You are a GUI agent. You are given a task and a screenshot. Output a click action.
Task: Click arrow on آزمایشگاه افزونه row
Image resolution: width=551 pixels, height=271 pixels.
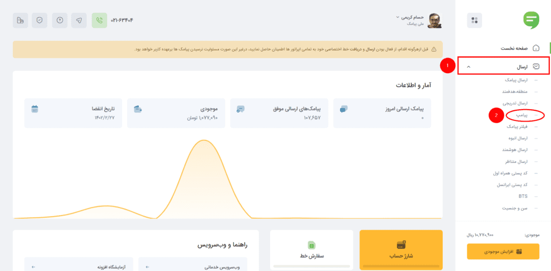(33, 267)
